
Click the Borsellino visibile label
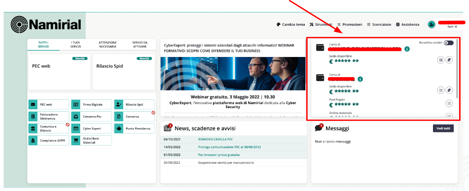(430, 43)
